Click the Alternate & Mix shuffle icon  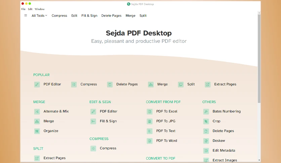pyautogui.click(x=37, y=111)
